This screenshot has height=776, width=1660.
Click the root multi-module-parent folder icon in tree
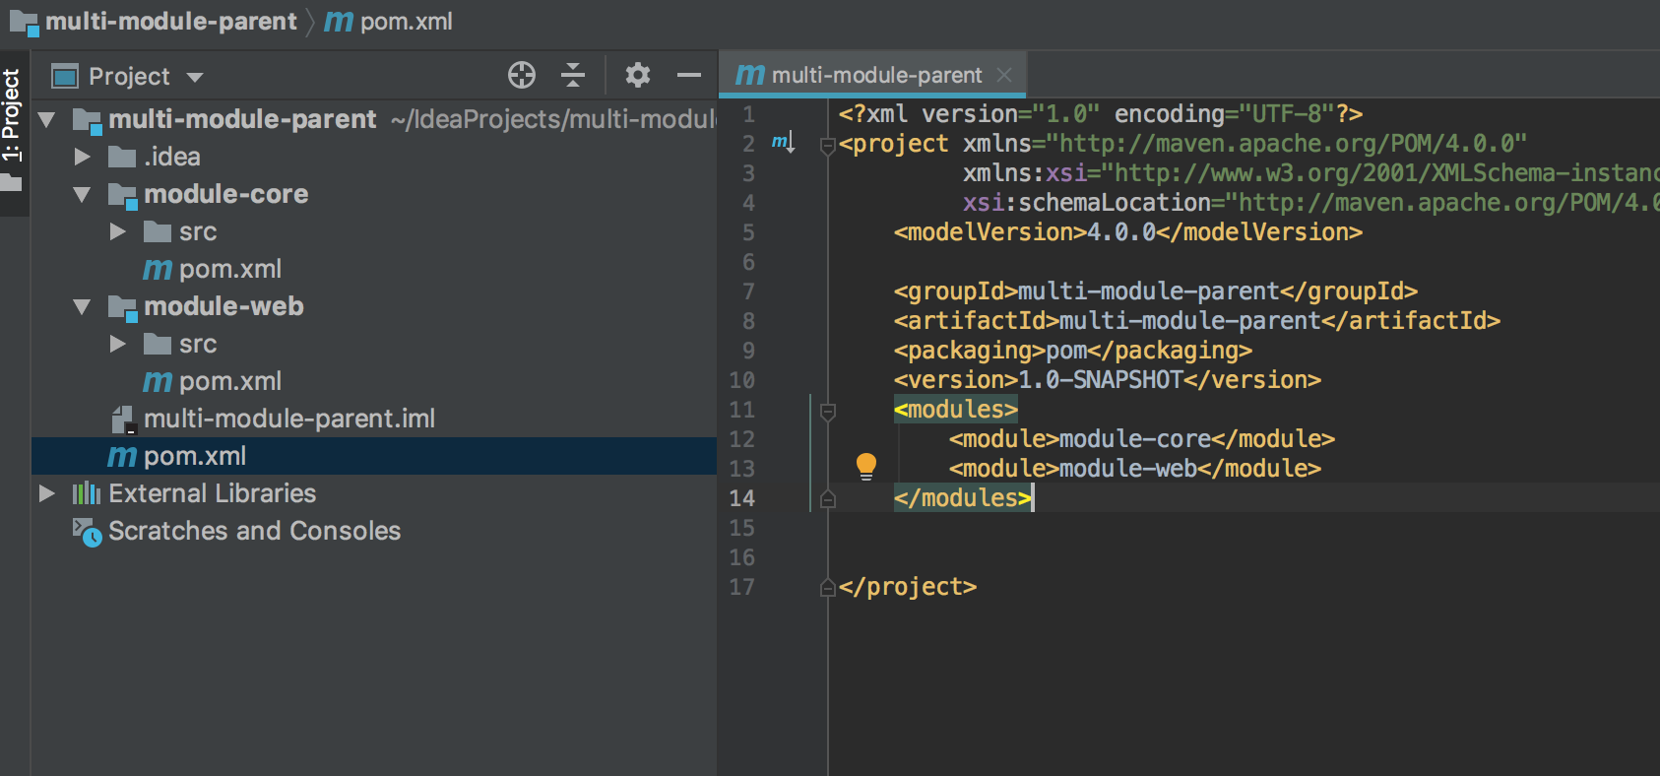(87, 120)
